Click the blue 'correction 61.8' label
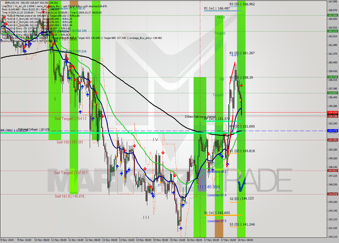The height and width of the screenshot is (243, 339). [217, 195]
